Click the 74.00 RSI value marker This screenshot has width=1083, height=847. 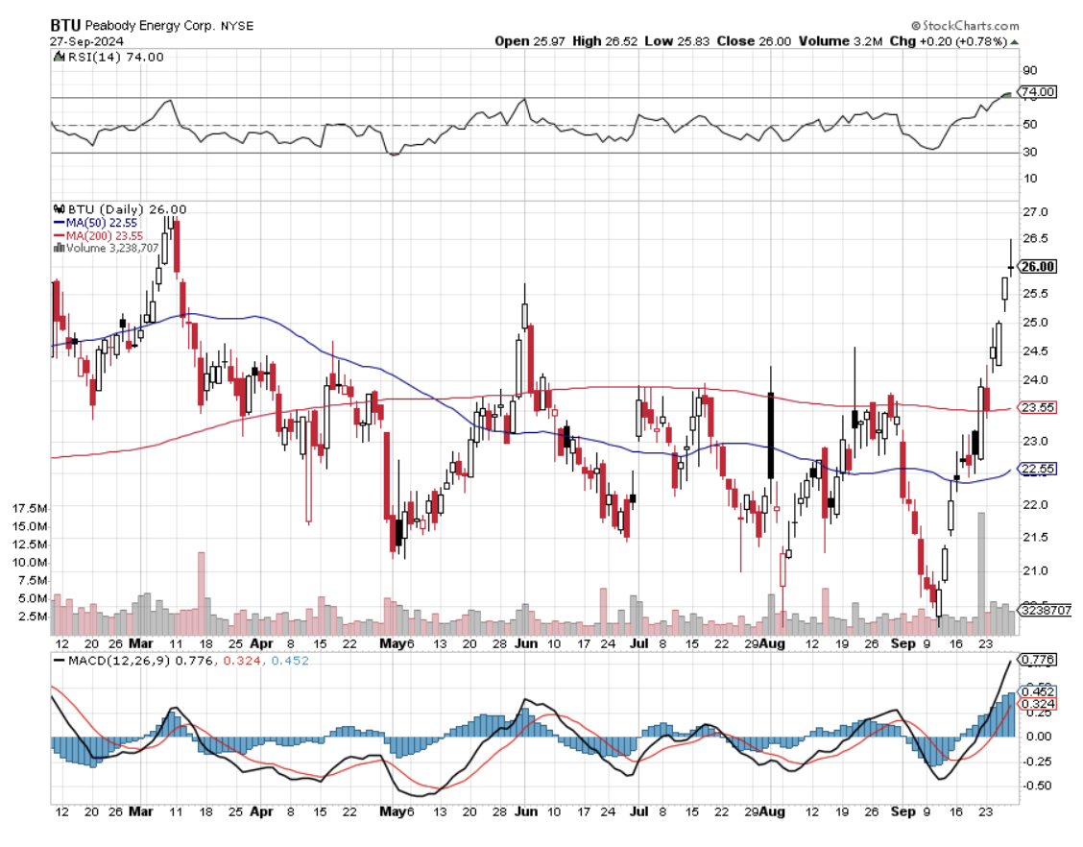(1038, 92)
